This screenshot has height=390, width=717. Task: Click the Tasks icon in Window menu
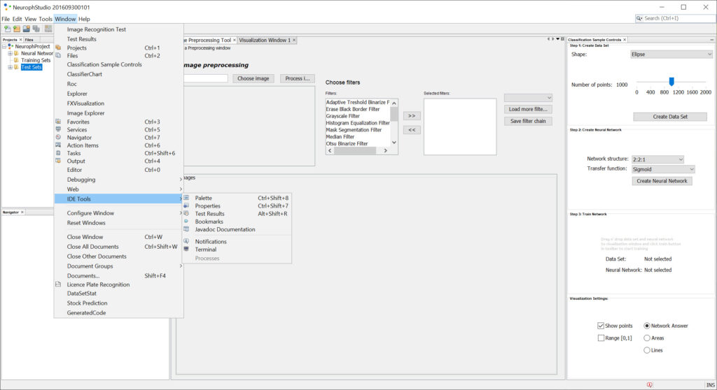coord(59,153)
